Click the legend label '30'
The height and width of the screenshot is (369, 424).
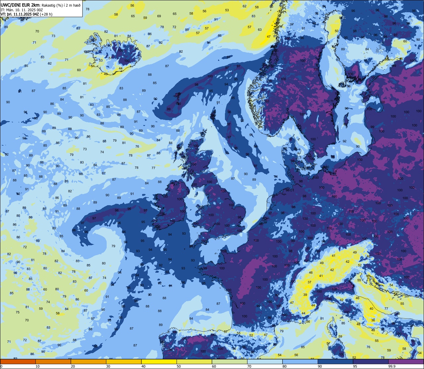[x=108, y=366]
